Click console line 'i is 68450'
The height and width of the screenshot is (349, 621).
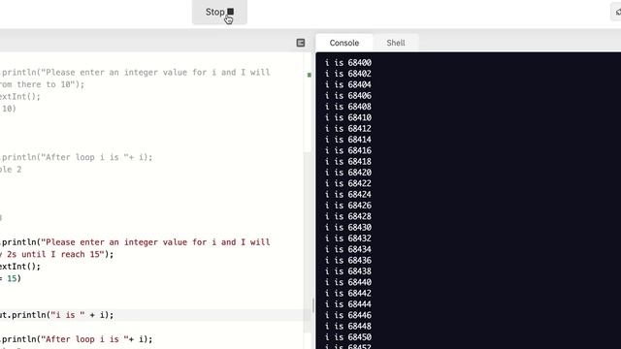tap(348, 337)
